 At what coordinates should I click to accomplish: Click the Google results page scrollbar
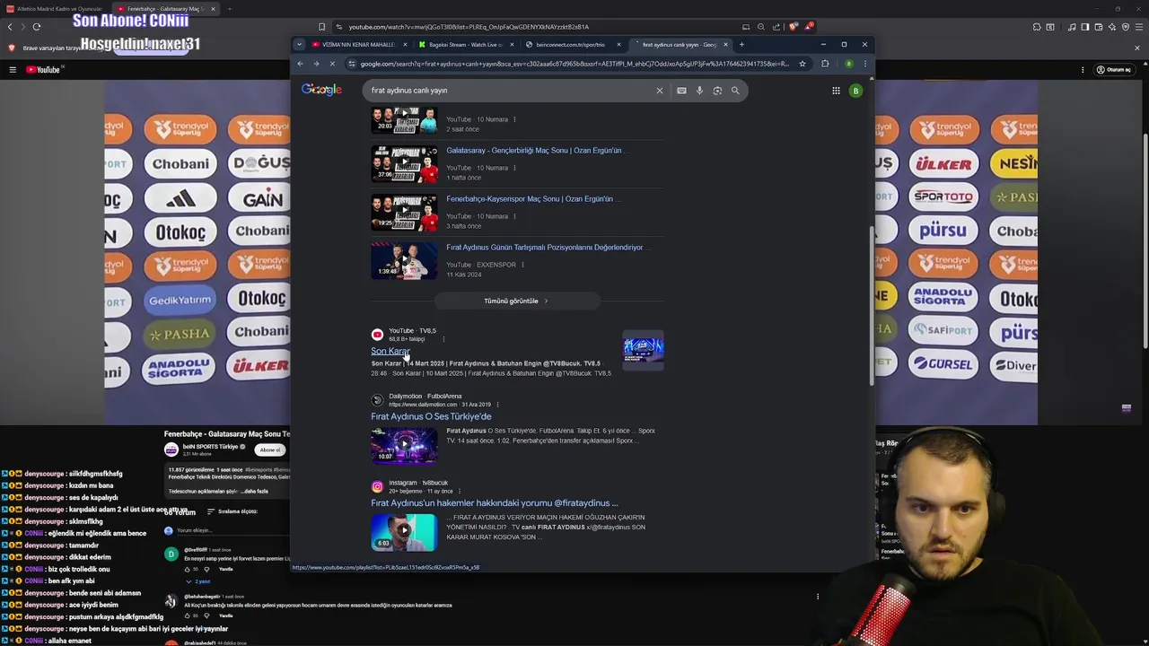(x=872, y=305)
